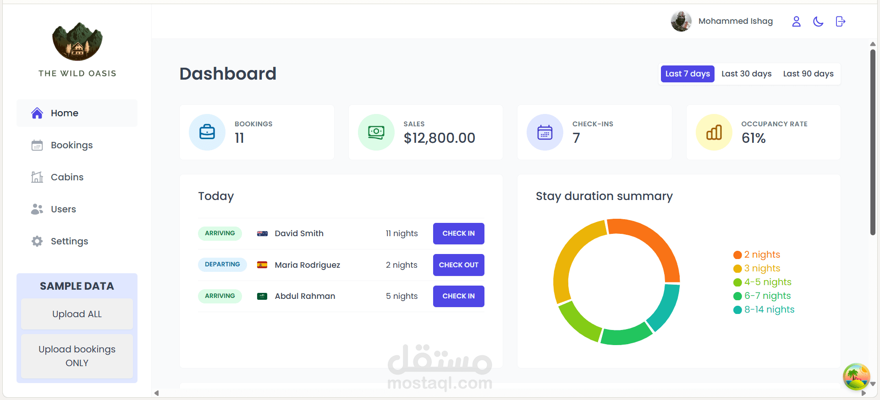Click the Upload ALL button

coord(77,314)
